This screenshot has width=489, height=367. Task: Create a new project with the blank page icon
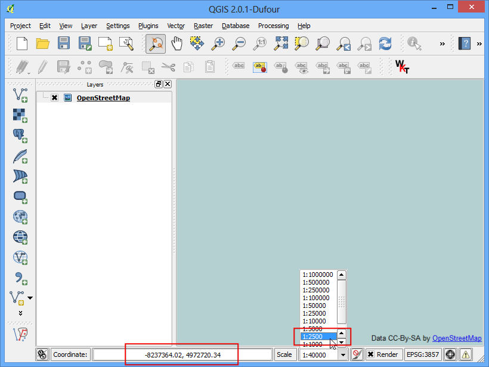tap(22, 44)
